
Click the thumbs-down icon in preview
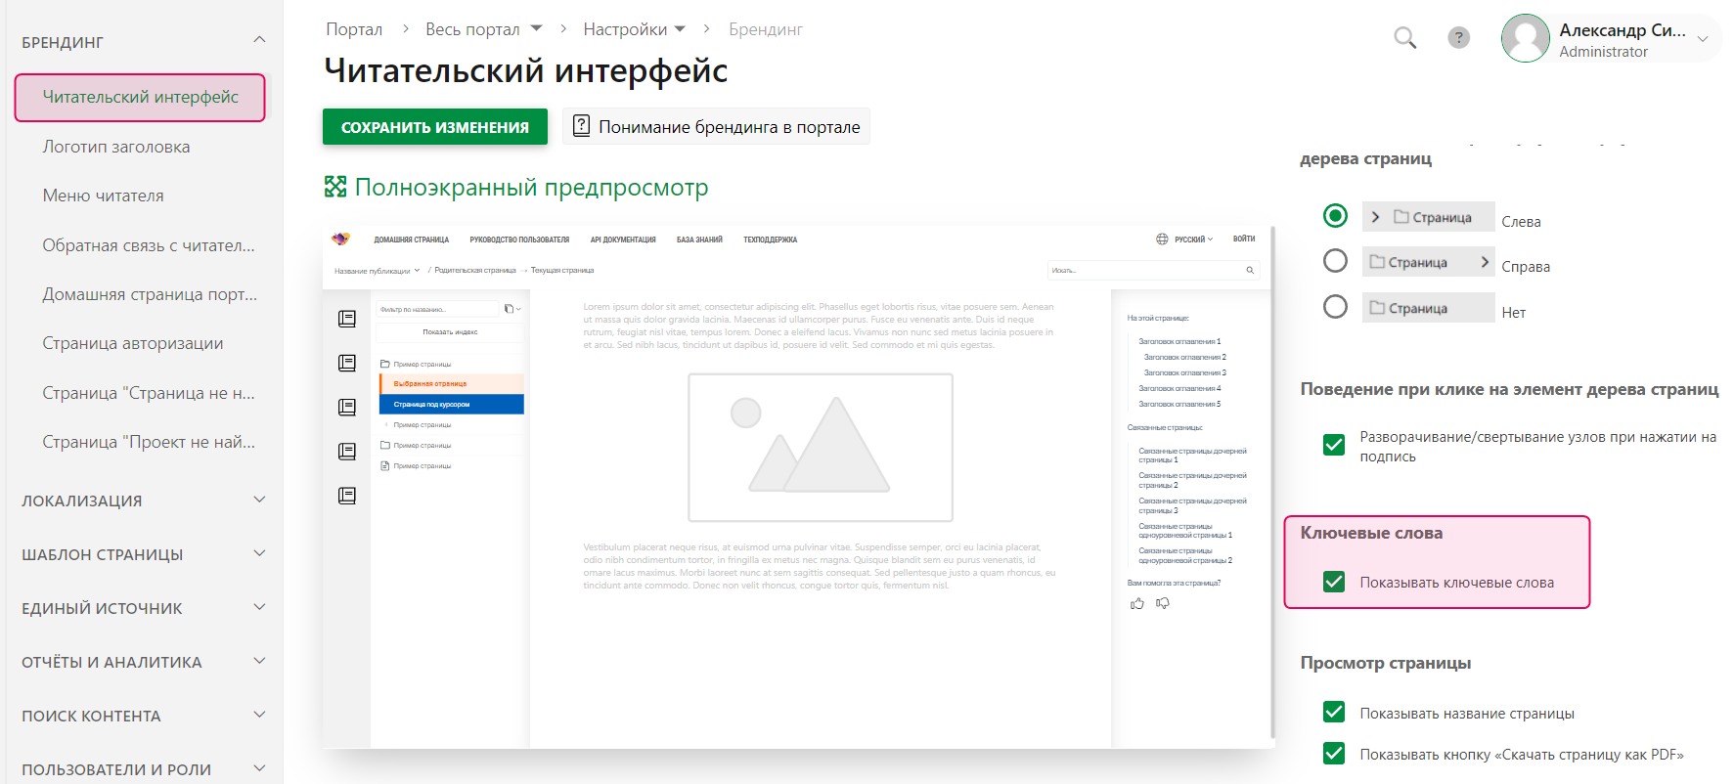1163,603
